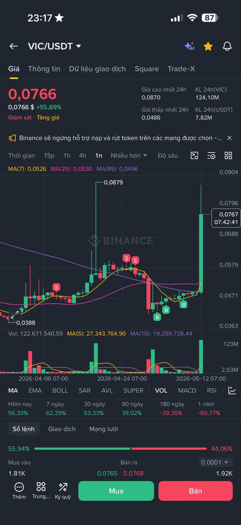Select the MA indicator
241x525 pixels.
[13, 390]
